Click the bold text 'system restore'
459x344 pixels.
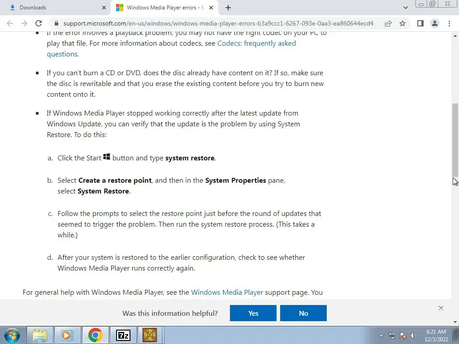click(190, 158)
